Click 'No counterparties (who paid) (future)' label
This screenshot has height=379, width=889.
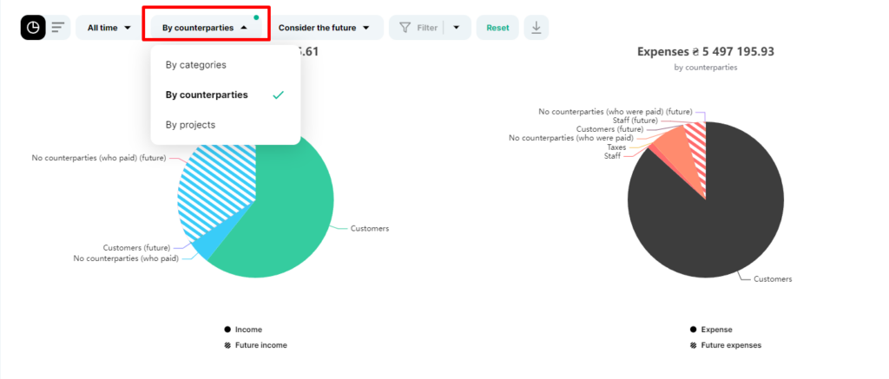pyautogui.click(x=99, y=158)
